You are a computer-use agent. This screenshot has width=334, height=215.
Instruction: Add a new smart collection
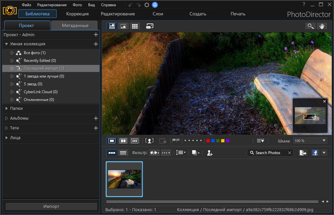(96, 44)
